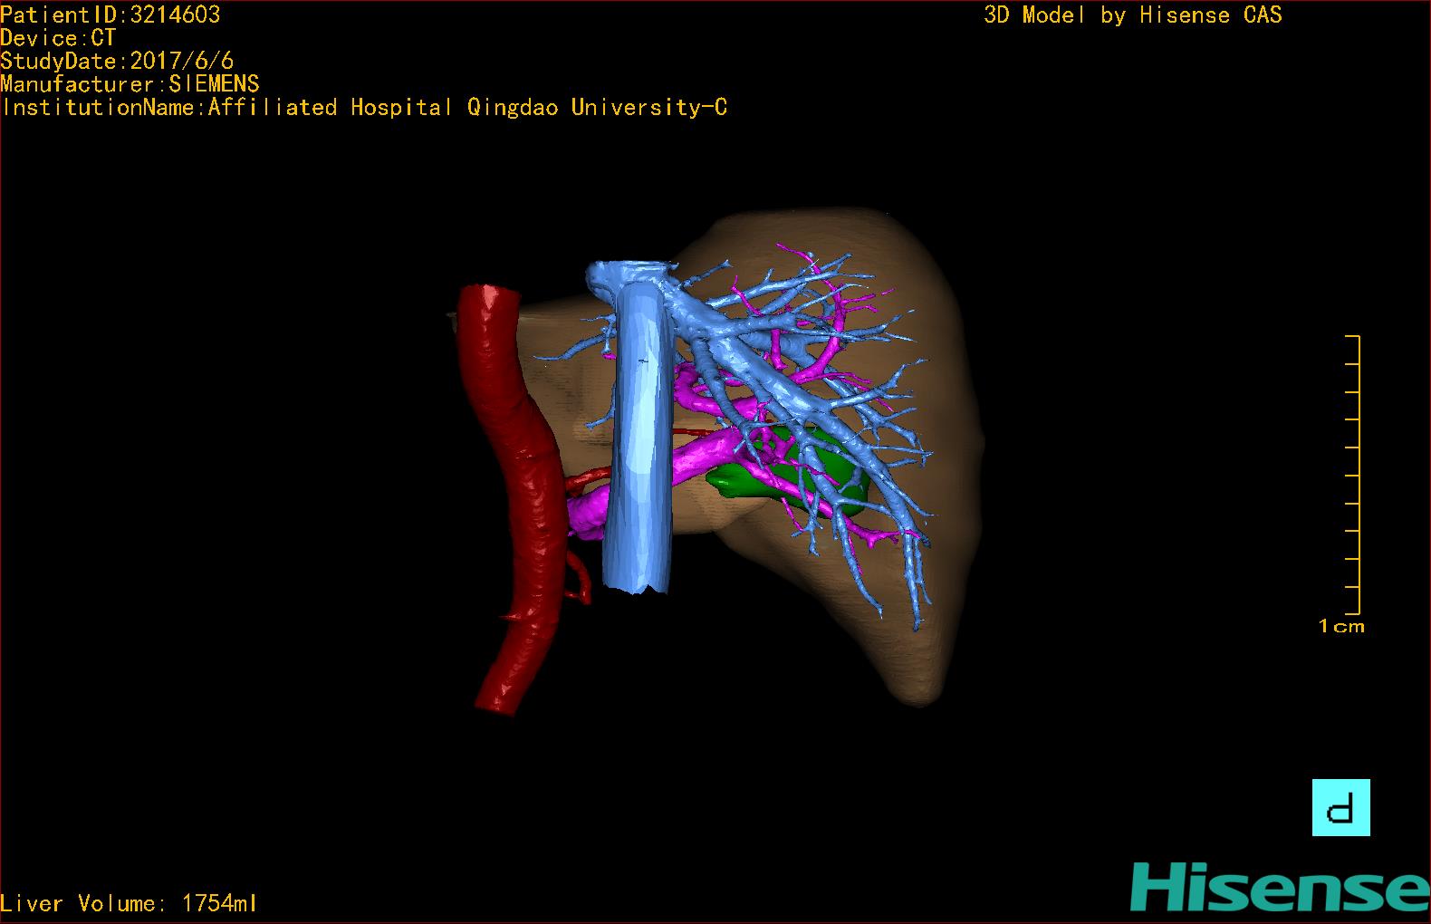Click the vertical scale ruler
This screenshot has width=1431, height=924.
click(x=1353, y=475)
